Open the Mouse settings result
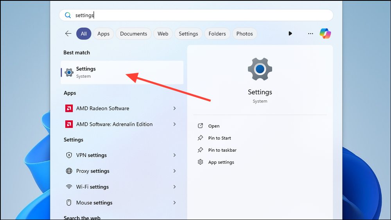The image size is (391, 220). click(x=122, y=202)
